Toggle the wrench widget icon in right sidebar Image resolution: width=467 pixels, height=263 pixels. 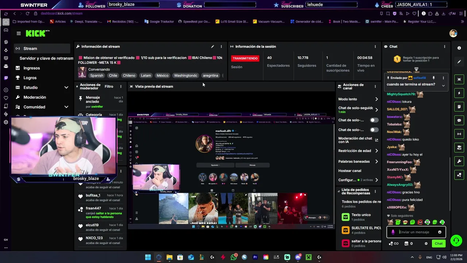(x=459, y=161)
